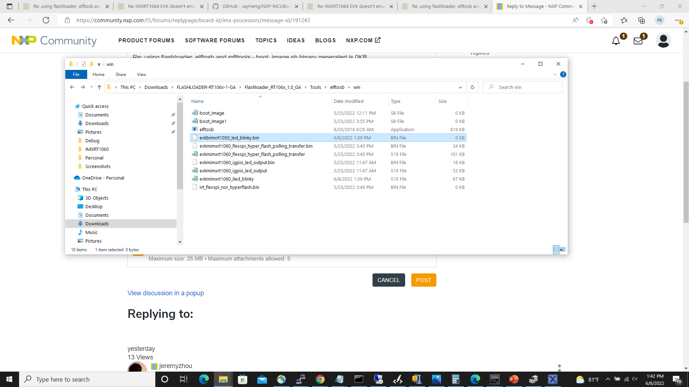The image size is (689, 387).
Task: Collapse the This PC tree item
Action: (x=72, y=189)
